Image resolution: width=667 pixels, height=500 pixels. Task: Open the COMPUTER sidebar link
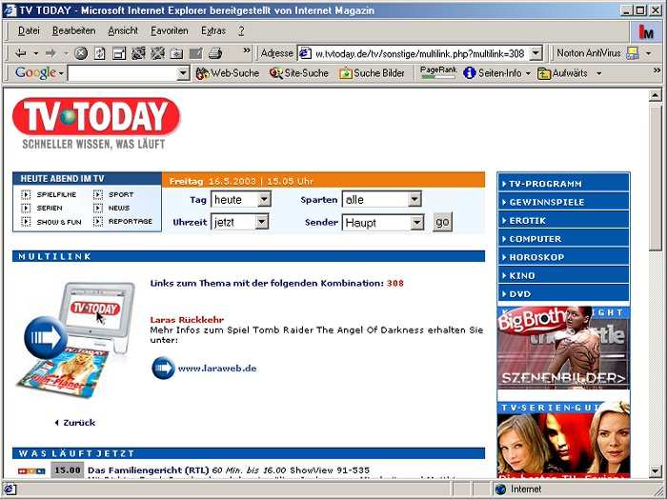pos(563,239)
